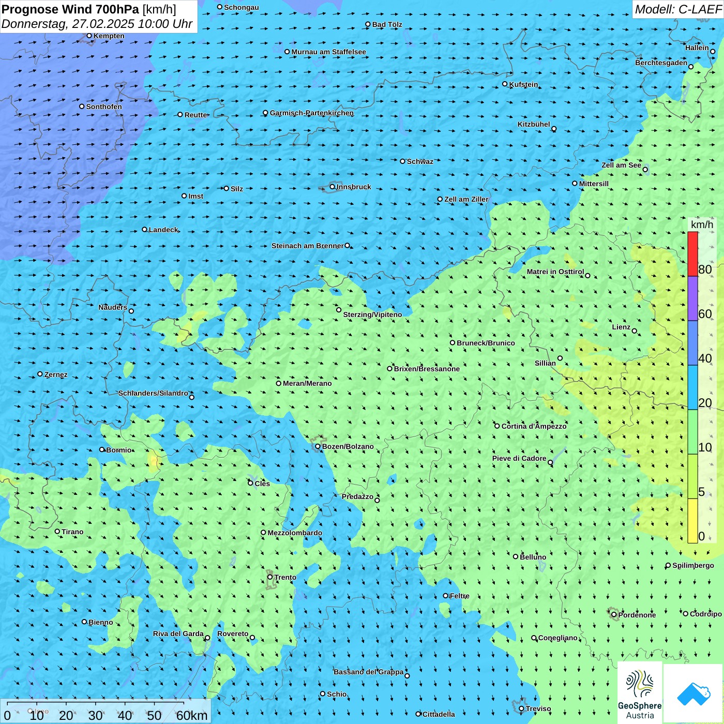Click the purple 60 km/h legend segment
Screen dimensions: 724x724
(692, 298)
